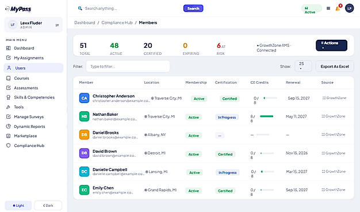This screenshot has width=360, height=212.
Task: Click Danielle Campbell's CE credits progress bar
Action: 267,172
